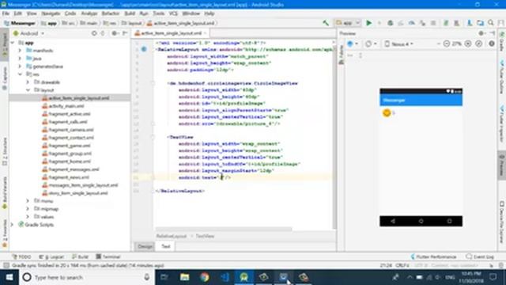Image resolution: width=506 pixels, height=285 pixels.
Task: Open the Refactor menu
Action: click(x=111, y=13)
